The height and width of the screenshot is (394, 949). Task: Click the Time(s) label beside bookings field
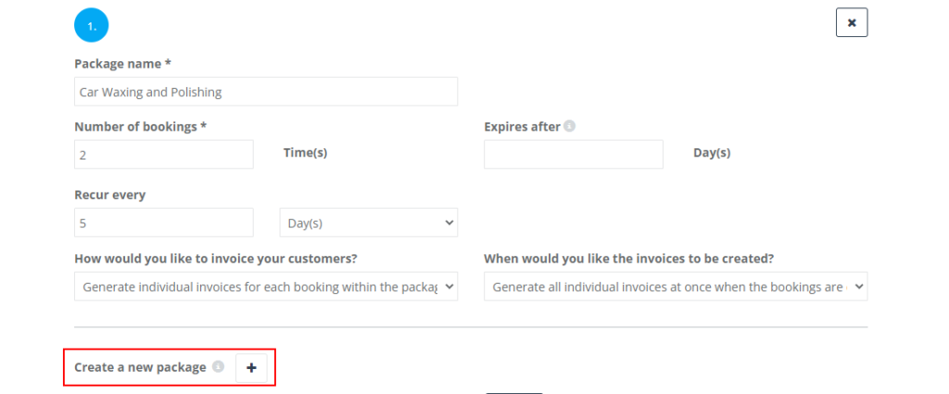click(x=306, y=153)
